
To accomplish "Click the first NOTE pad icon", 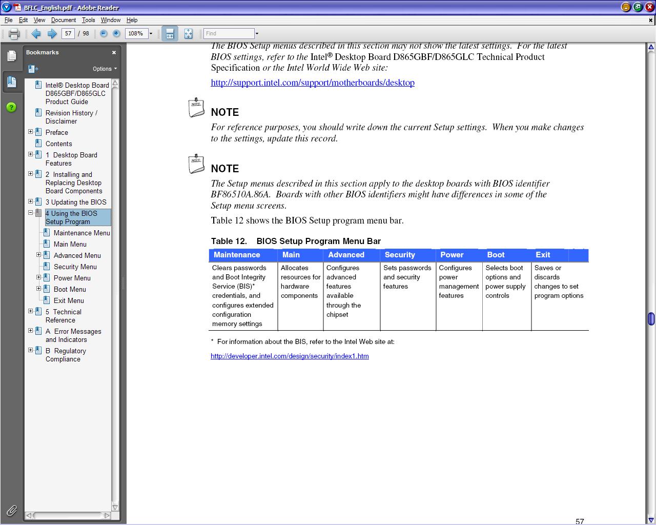I will click(x=196, y=107).
